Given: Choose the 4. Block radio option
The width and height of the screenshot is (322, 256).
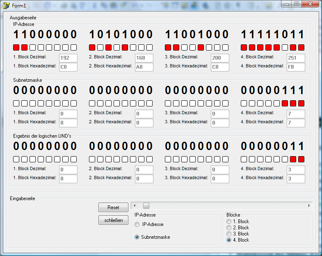Looking at the screenshot, I should tap(229, 240).
